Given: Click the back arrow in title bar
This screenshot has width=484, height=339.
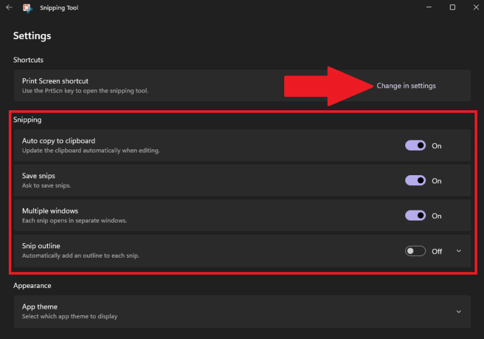Looking at the screenshot, I should [x=9, y=8].
